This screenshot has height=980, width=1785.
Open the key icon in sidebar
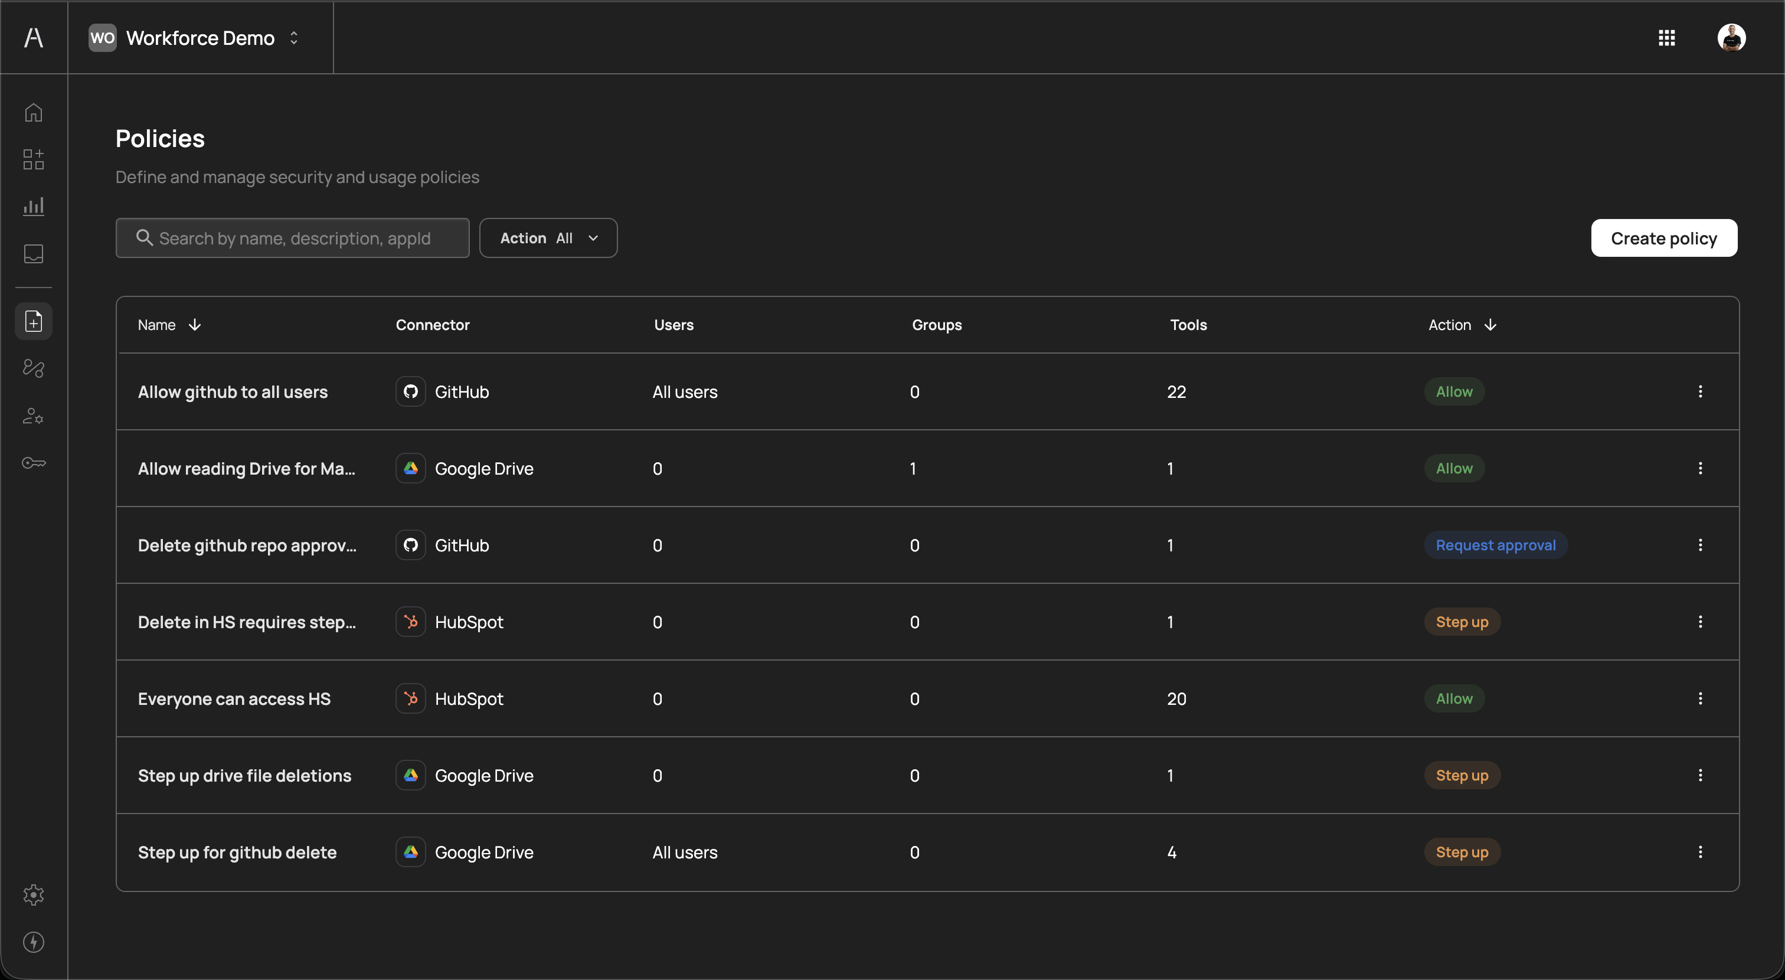(x=33, y=463)
